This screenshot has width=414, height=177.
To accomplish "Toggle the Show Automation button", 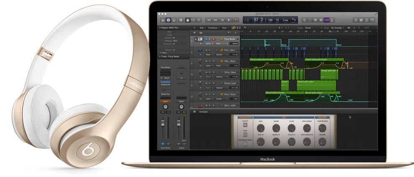I will (x=234, y=28).
